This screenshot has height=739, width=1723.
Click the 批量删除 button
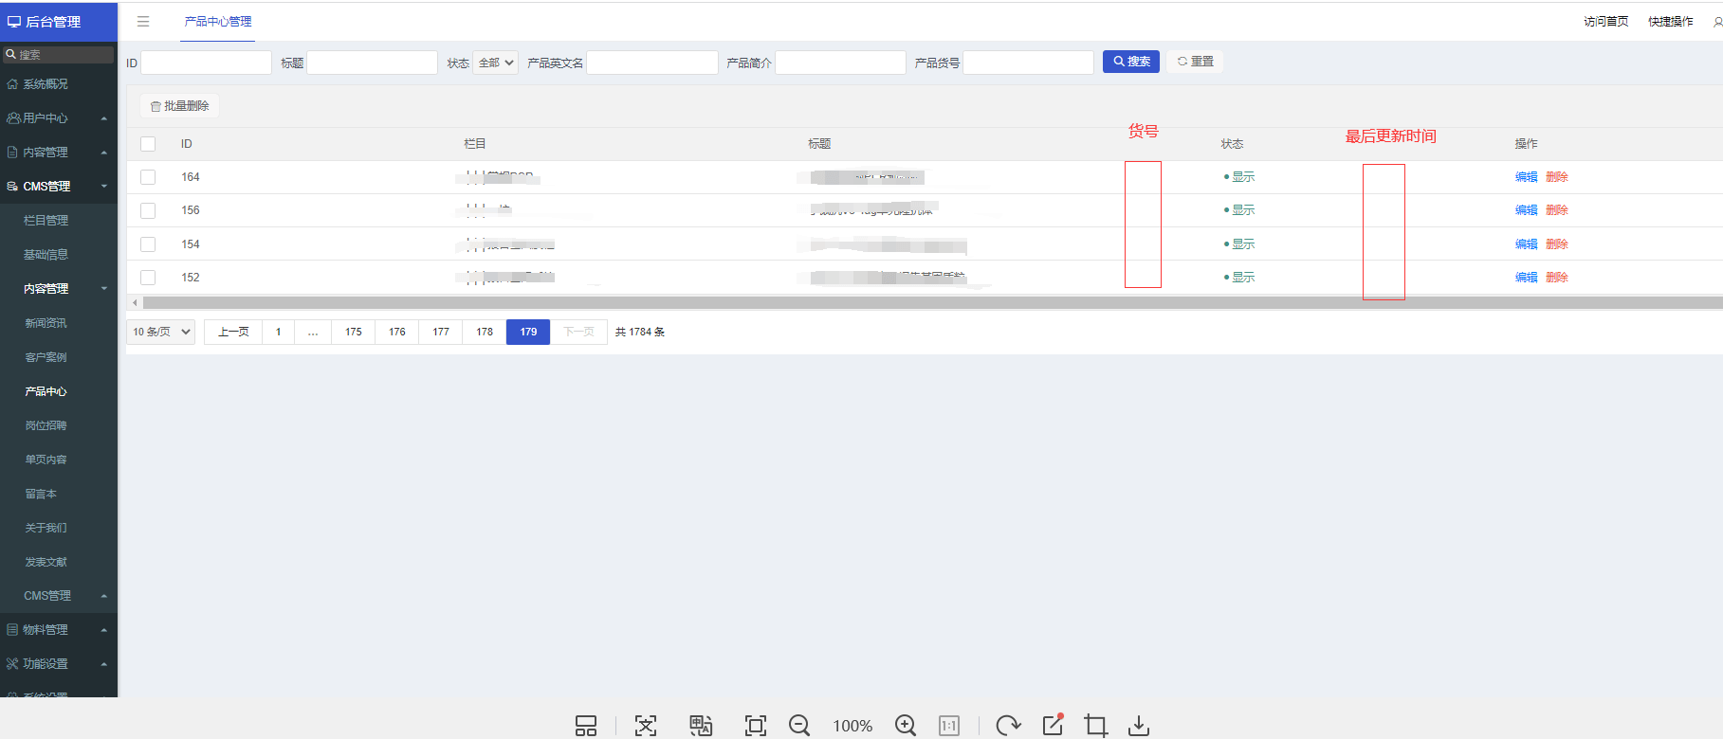point(179,106)
